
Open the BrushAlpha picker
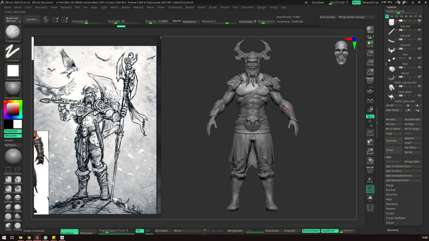tap(13, 72)
